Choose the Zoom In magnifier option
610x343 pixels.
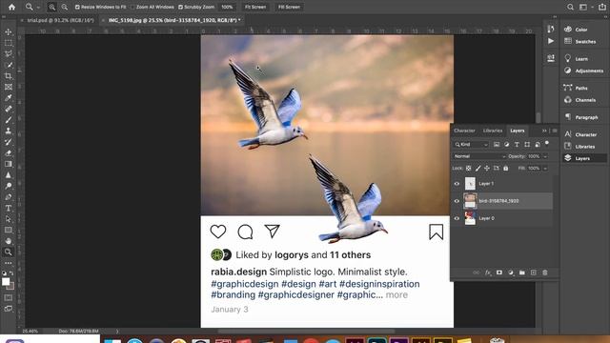(x=51, y=7)
